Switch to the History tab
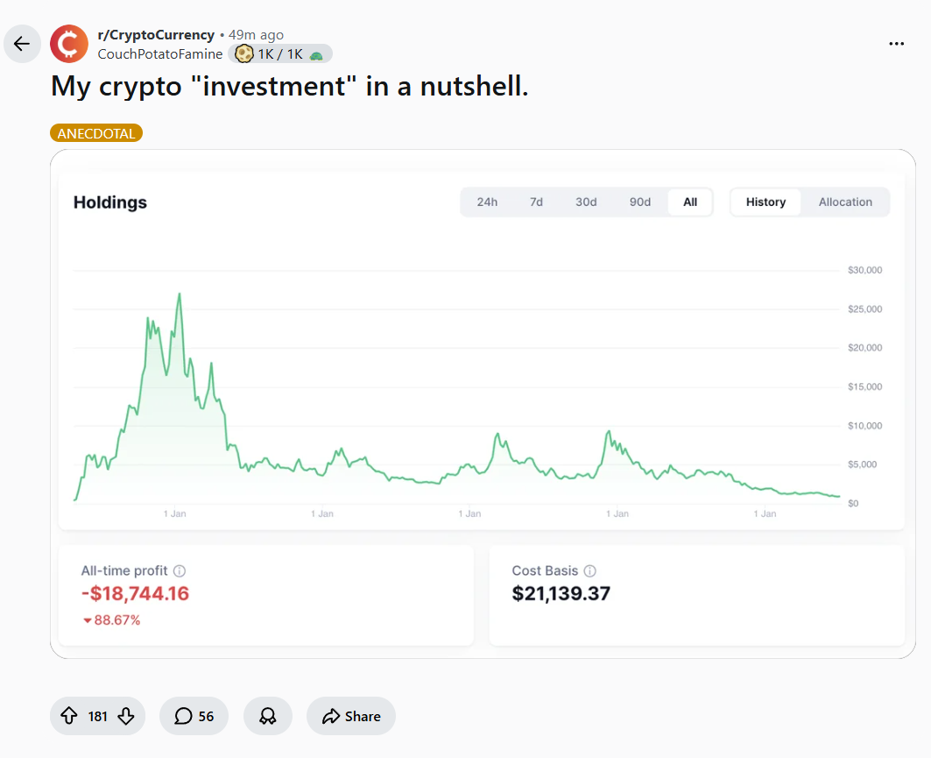Image resolution: width=931 pixels, height=758 pixels. [x=765, y=202]
